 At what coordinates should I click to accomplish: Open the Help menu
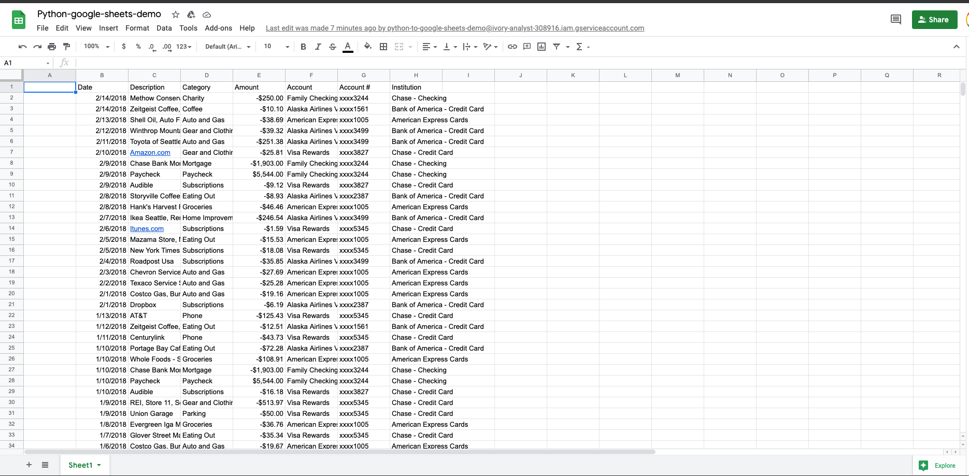tap(247, 28)
